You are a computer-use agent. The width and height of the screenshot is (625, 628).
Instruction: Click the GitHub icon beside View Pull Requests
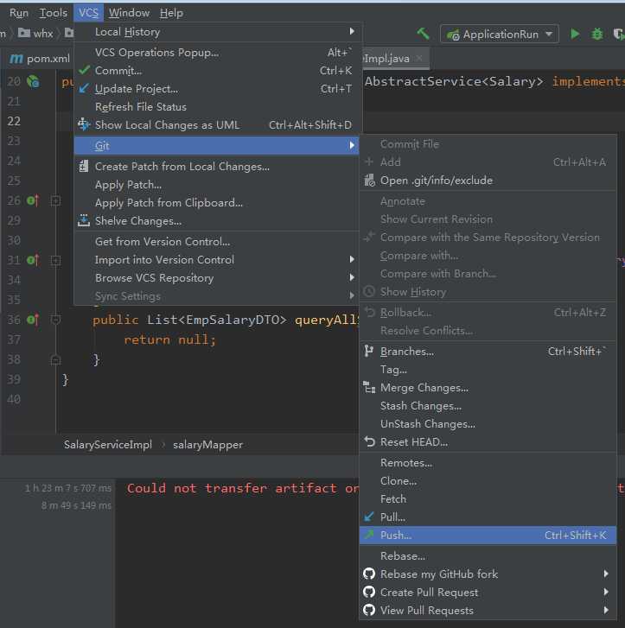pos(369,610)
